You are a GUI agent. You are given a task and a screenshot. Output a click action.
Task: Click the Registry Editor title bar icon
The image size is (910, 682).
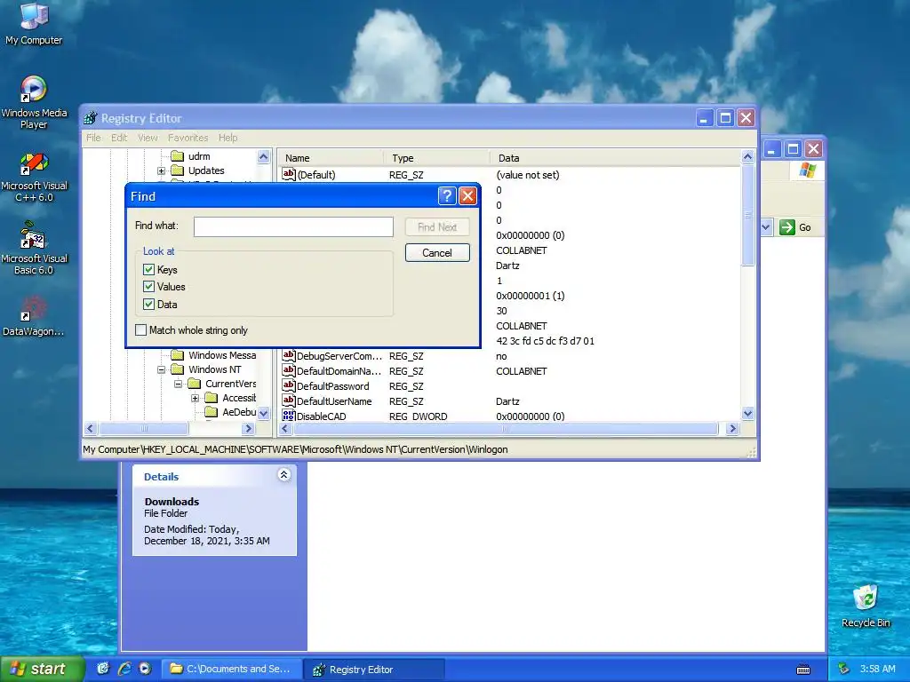pyautogui.click(x=91, y=118)
